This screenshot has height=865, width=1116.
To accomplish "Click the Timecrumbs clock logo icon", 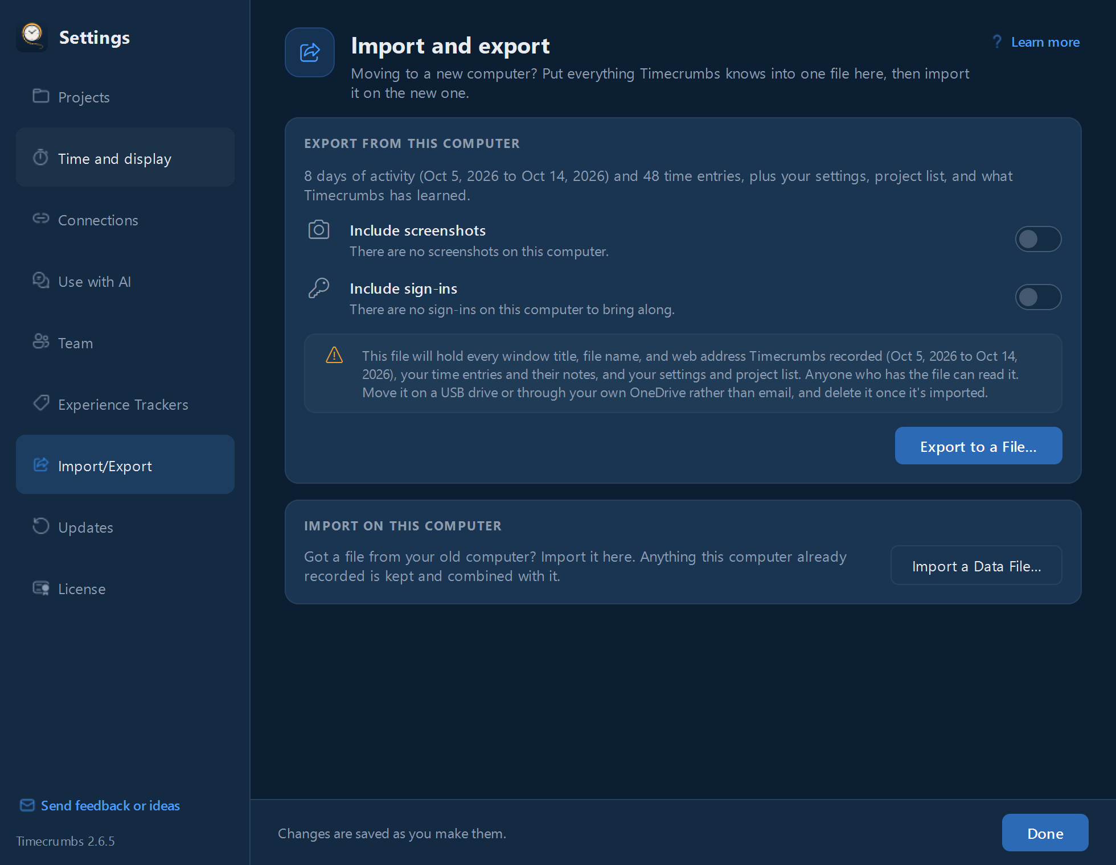I will pos(32,37).
